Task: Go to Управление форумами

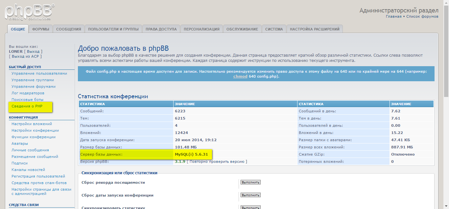Action: coord(34,86)
